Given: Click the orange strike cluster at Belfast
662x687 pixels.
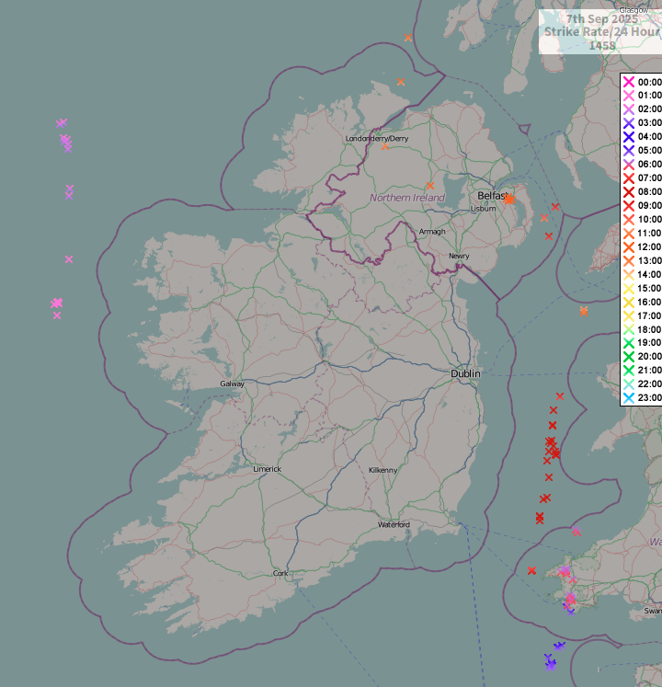Looking at the screenshot, I should [x=509, y=199].
